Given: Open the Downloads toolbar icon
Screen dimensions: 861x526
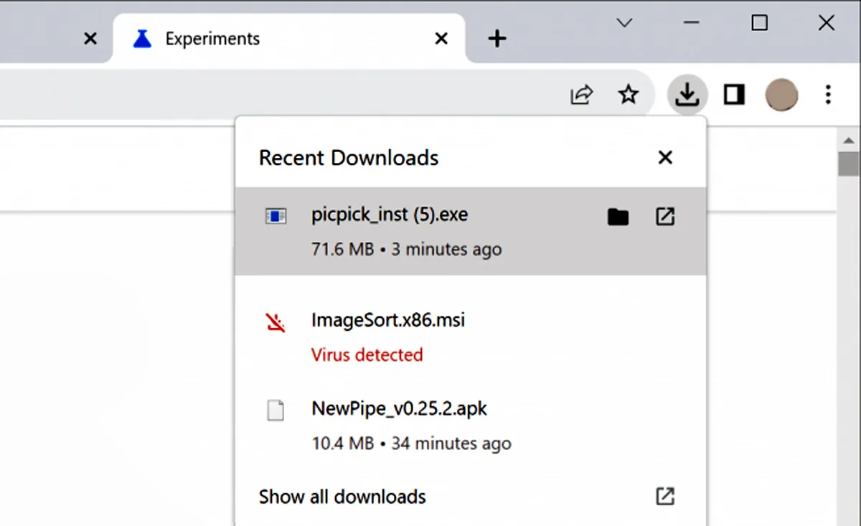Looking at the screenshot, I should coord(687,94).
